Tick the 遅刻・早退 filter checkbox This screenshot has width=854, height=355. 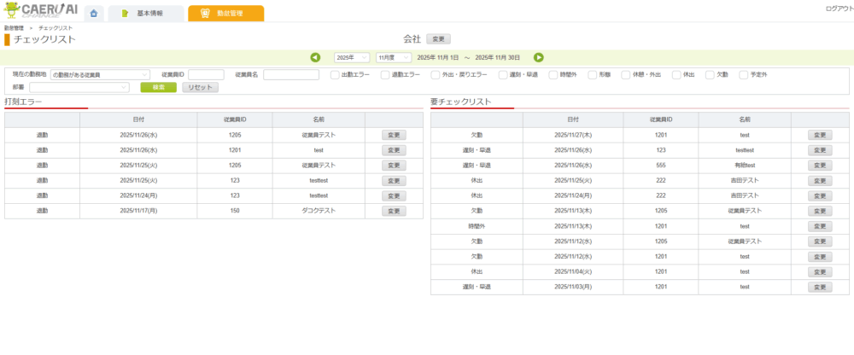[x=503, y=75]
